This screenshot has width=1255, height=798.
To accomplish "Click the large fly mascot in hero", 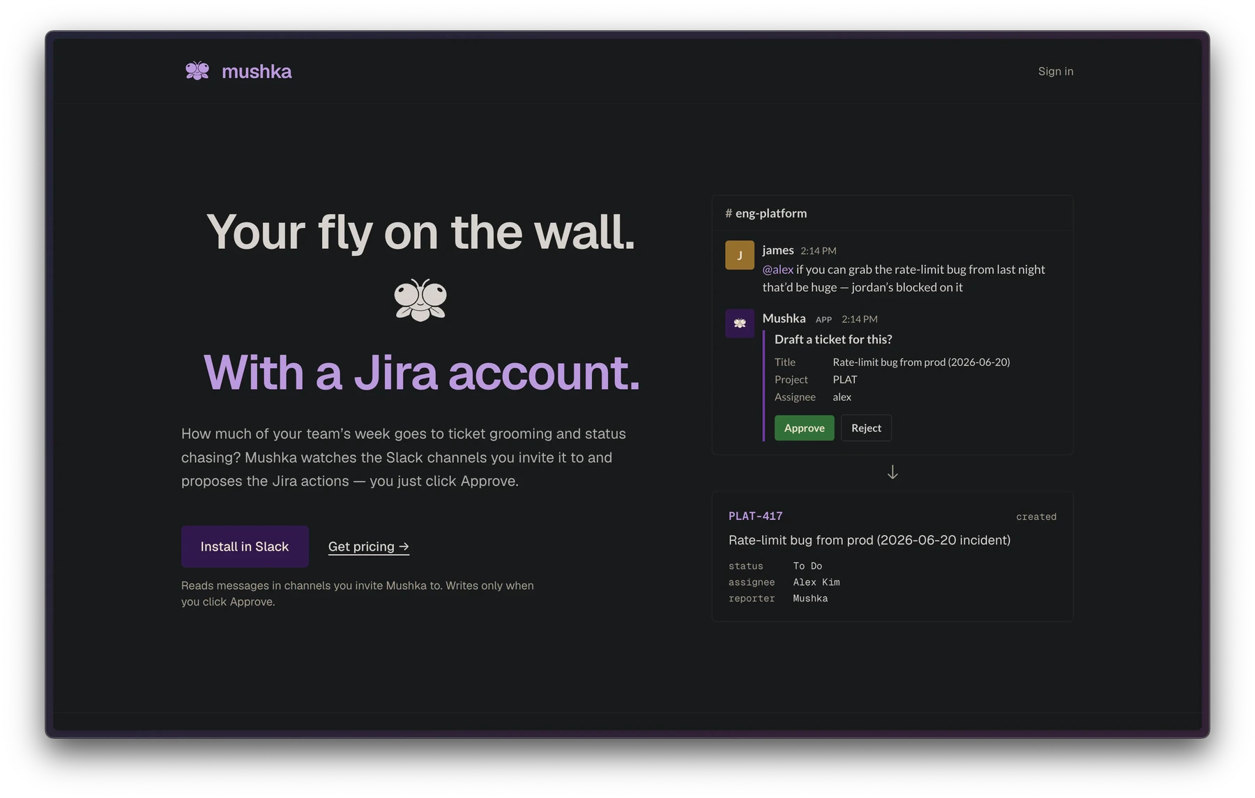I will (x=420, y=300).
